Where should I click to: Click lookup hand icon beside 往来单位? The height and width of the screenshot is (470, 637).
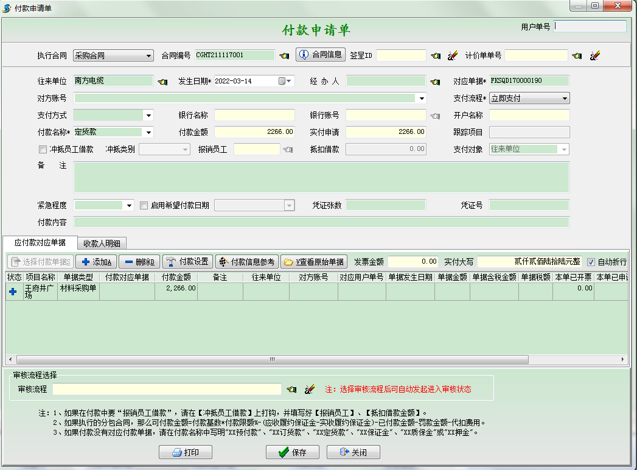[x=162, y=82]
